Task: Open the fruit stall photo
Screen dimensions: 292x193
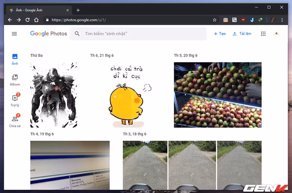Action: pos(218,95)
